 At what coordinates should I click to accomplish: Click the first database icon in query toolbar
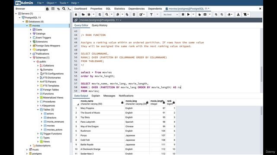tap(76, 15)
